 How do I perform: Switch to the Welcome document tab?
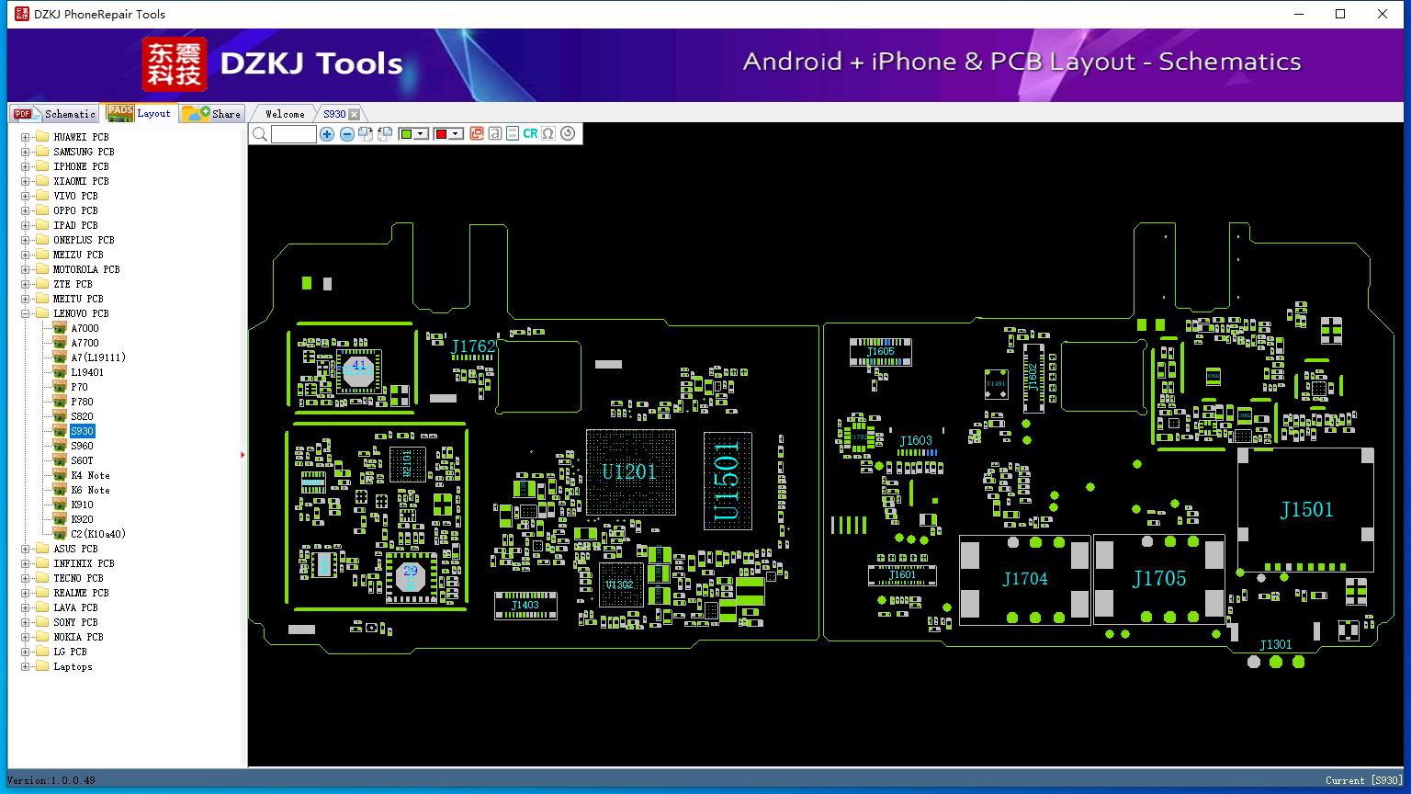(x=285, y=114)
